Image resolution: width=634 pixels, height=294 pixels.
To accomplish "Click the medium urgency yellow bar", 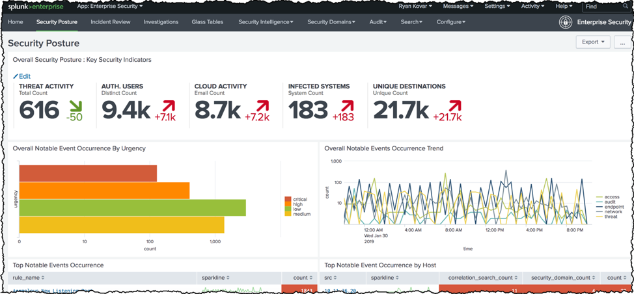I will point(122,225).
